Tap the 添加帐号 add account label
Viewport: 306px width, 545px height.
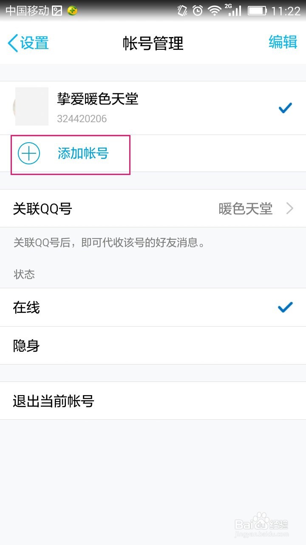[x=83, y=154]
